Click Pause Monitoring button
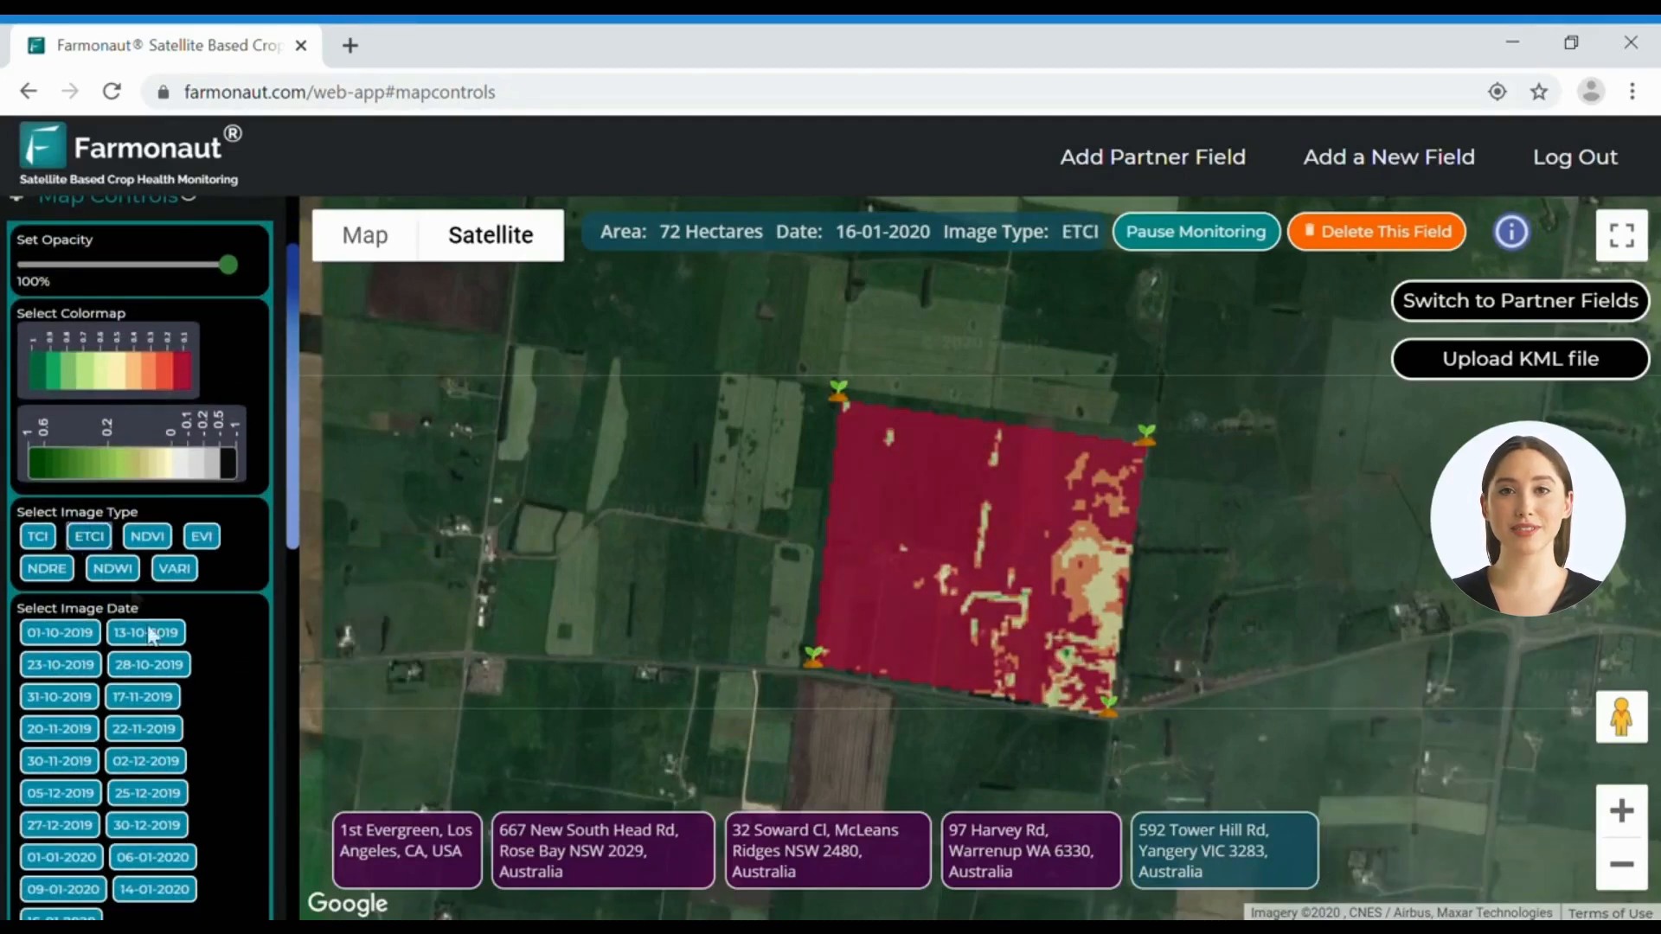 point(1196,232)
